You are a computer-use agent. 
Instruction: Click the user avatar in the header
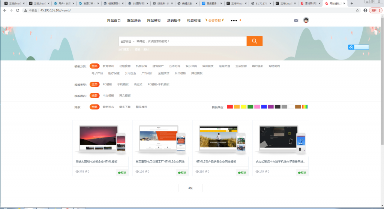click(306, 20)
